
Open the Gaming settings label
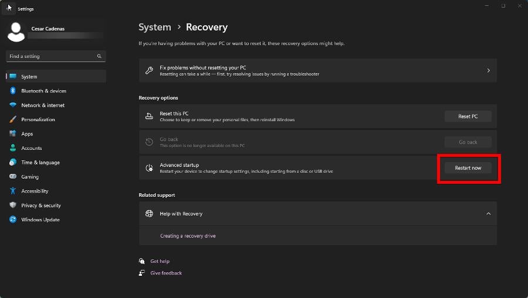pos(30,177)
